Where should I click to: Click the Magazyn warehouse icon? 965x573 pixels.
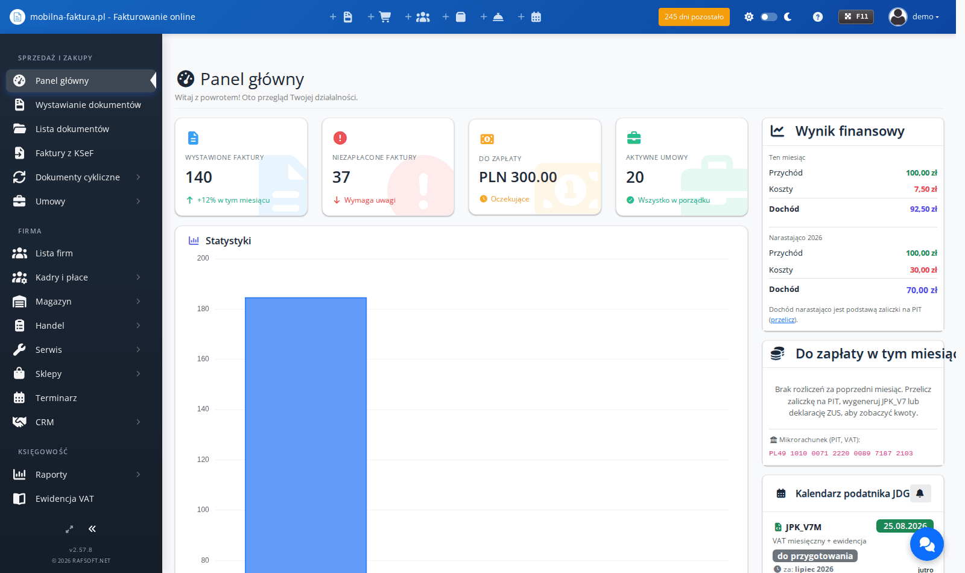coord(19,302)
